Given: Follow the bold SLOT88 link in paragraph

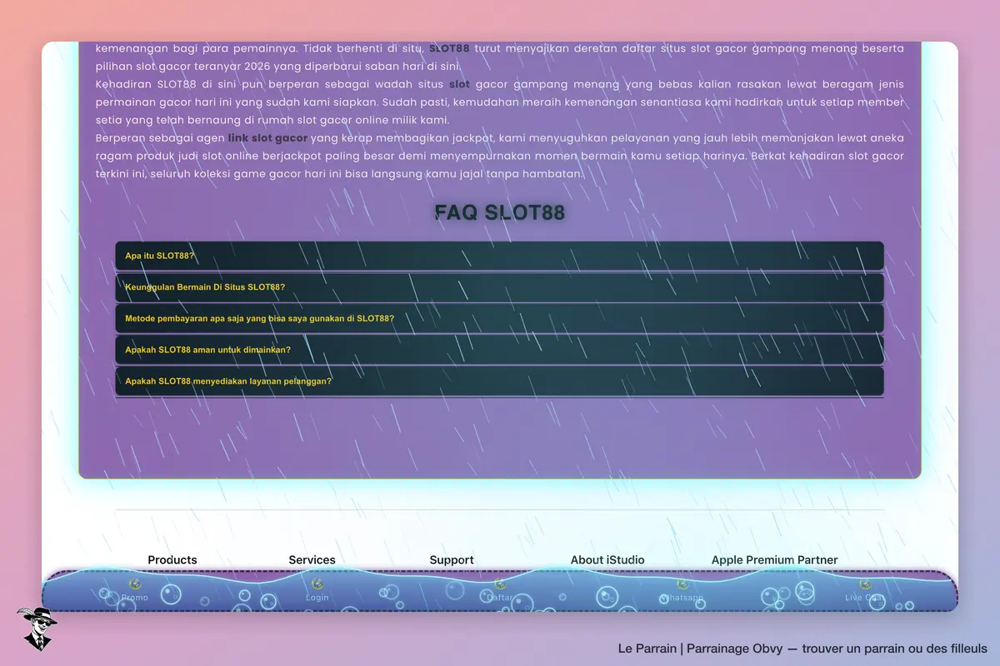Looking at the screenshot, I should click(449, 49).
